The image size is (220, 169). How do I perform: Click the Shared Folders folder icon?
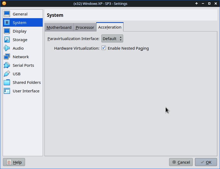[x=7, y=82]
